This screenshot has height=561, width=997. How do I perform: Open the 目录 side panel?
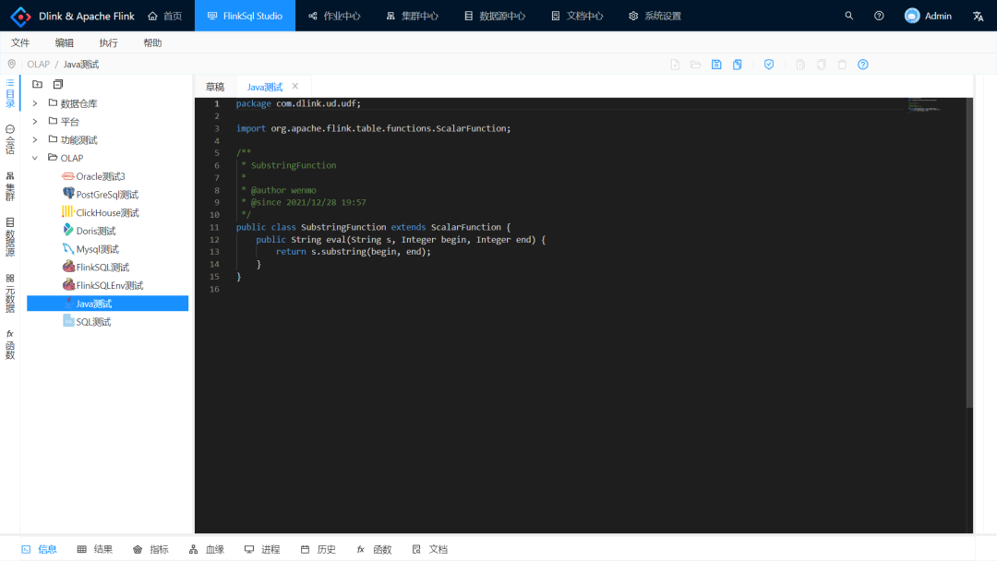coord(10,93)
